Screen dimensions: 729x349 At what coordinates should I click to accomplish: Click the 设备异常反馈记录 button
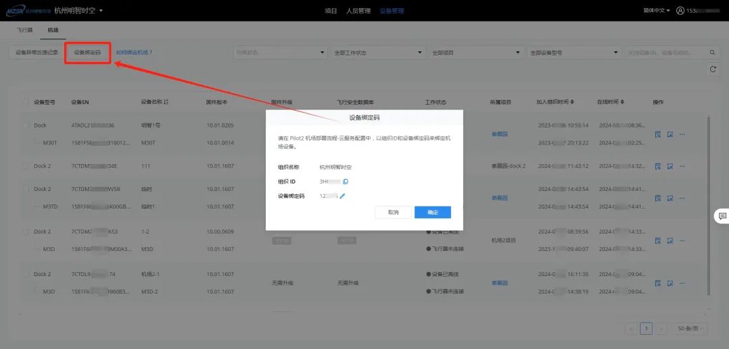(36, 53)
